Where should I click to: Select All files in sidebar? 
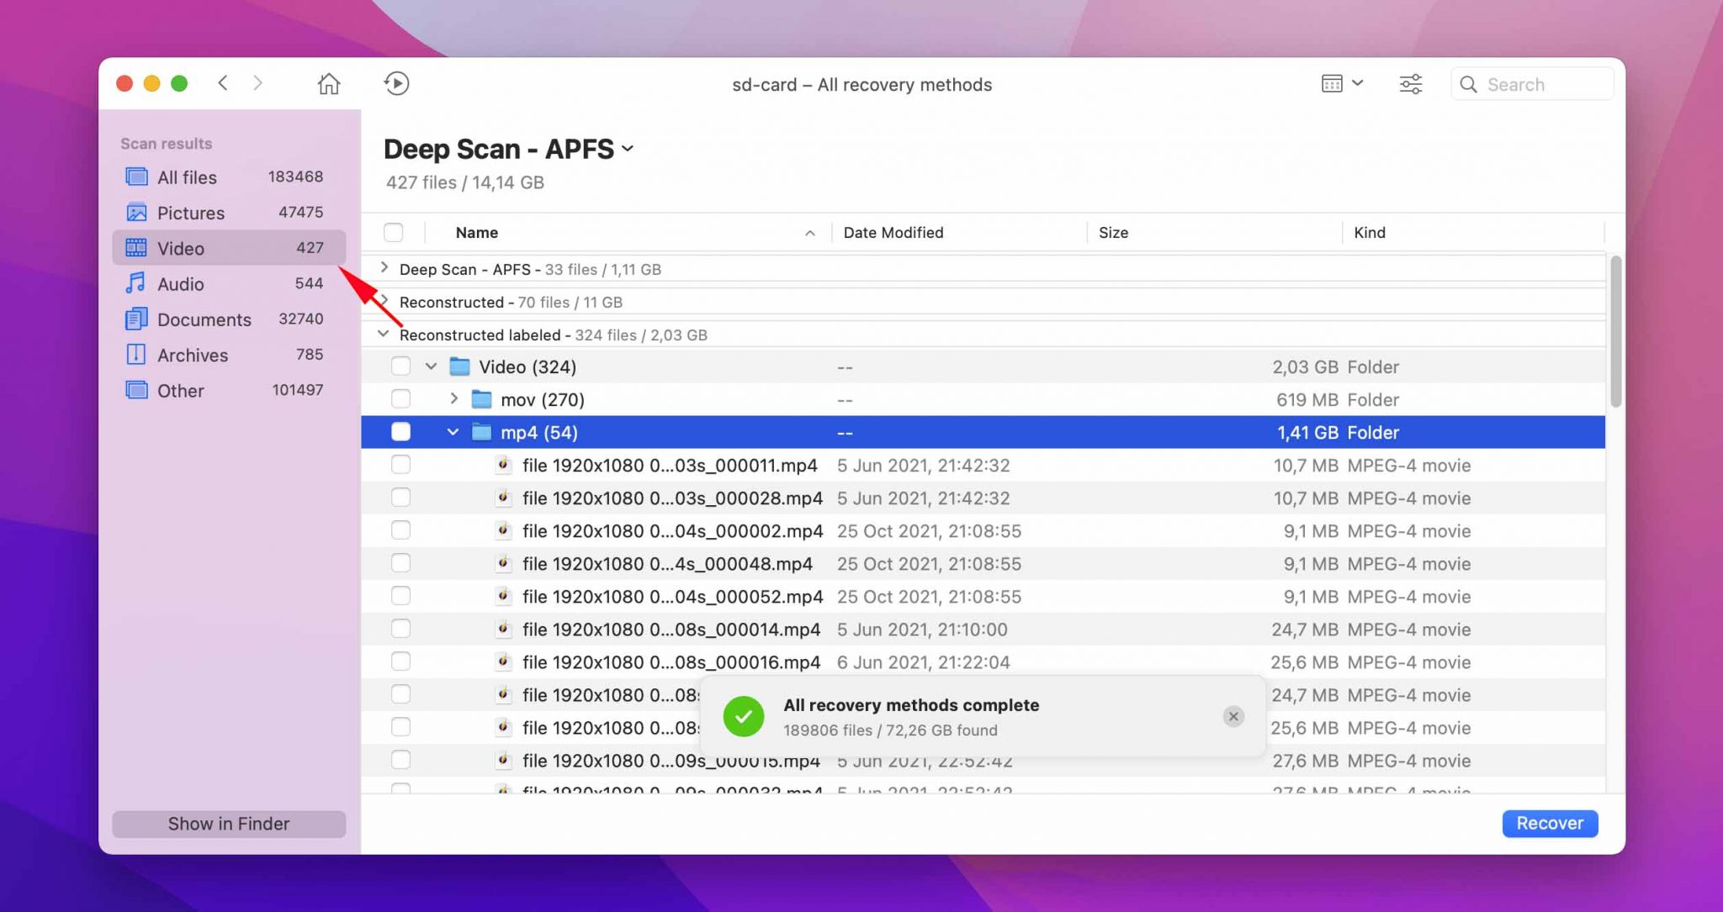point(229,177)
